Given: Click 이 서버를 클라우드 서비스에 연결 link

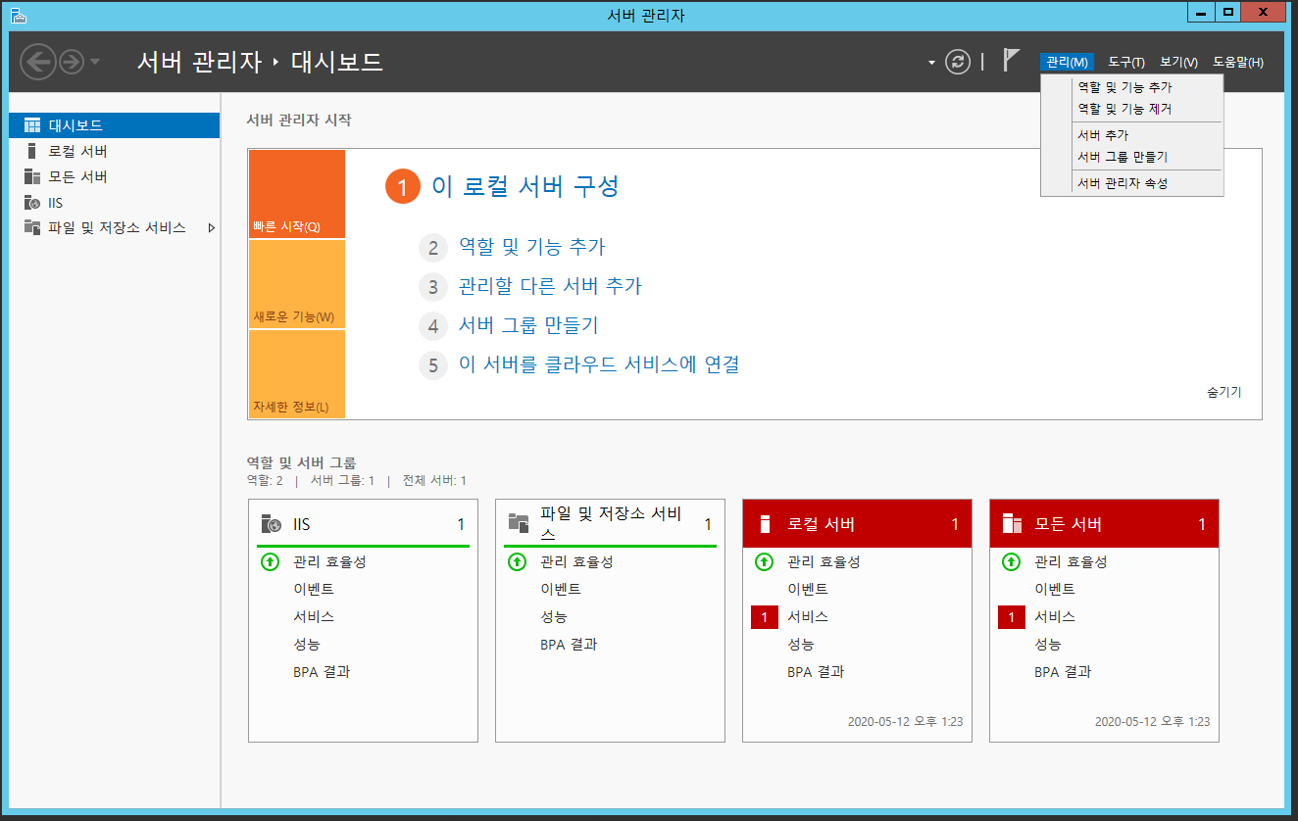Looking at the screenshot, I should pos(599,364).
